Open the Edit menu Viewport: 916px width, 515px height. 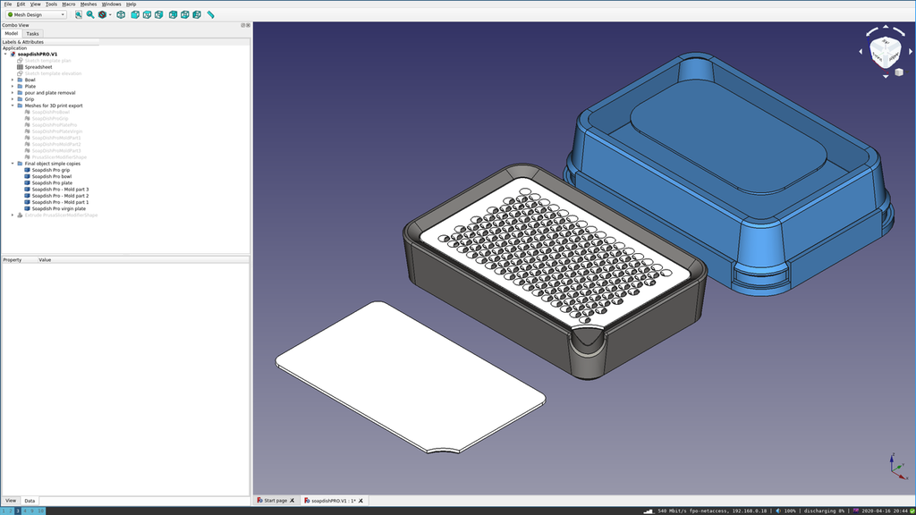click(x=21, y=4)
